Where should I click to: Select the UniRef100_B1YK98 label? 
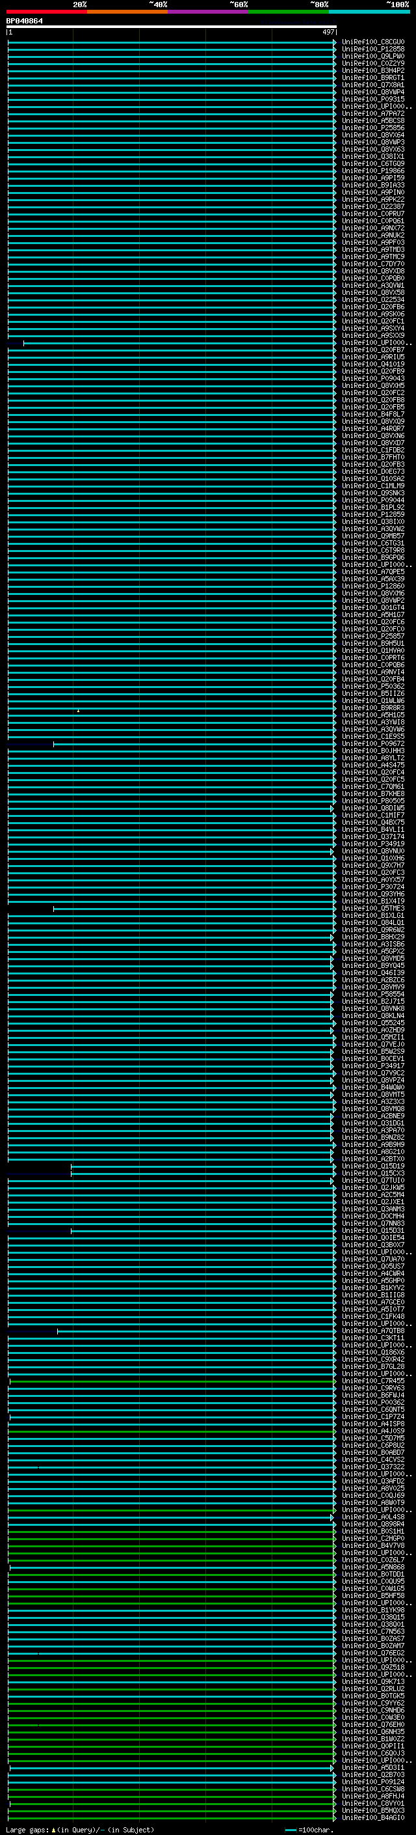[x=372, y=1610]
